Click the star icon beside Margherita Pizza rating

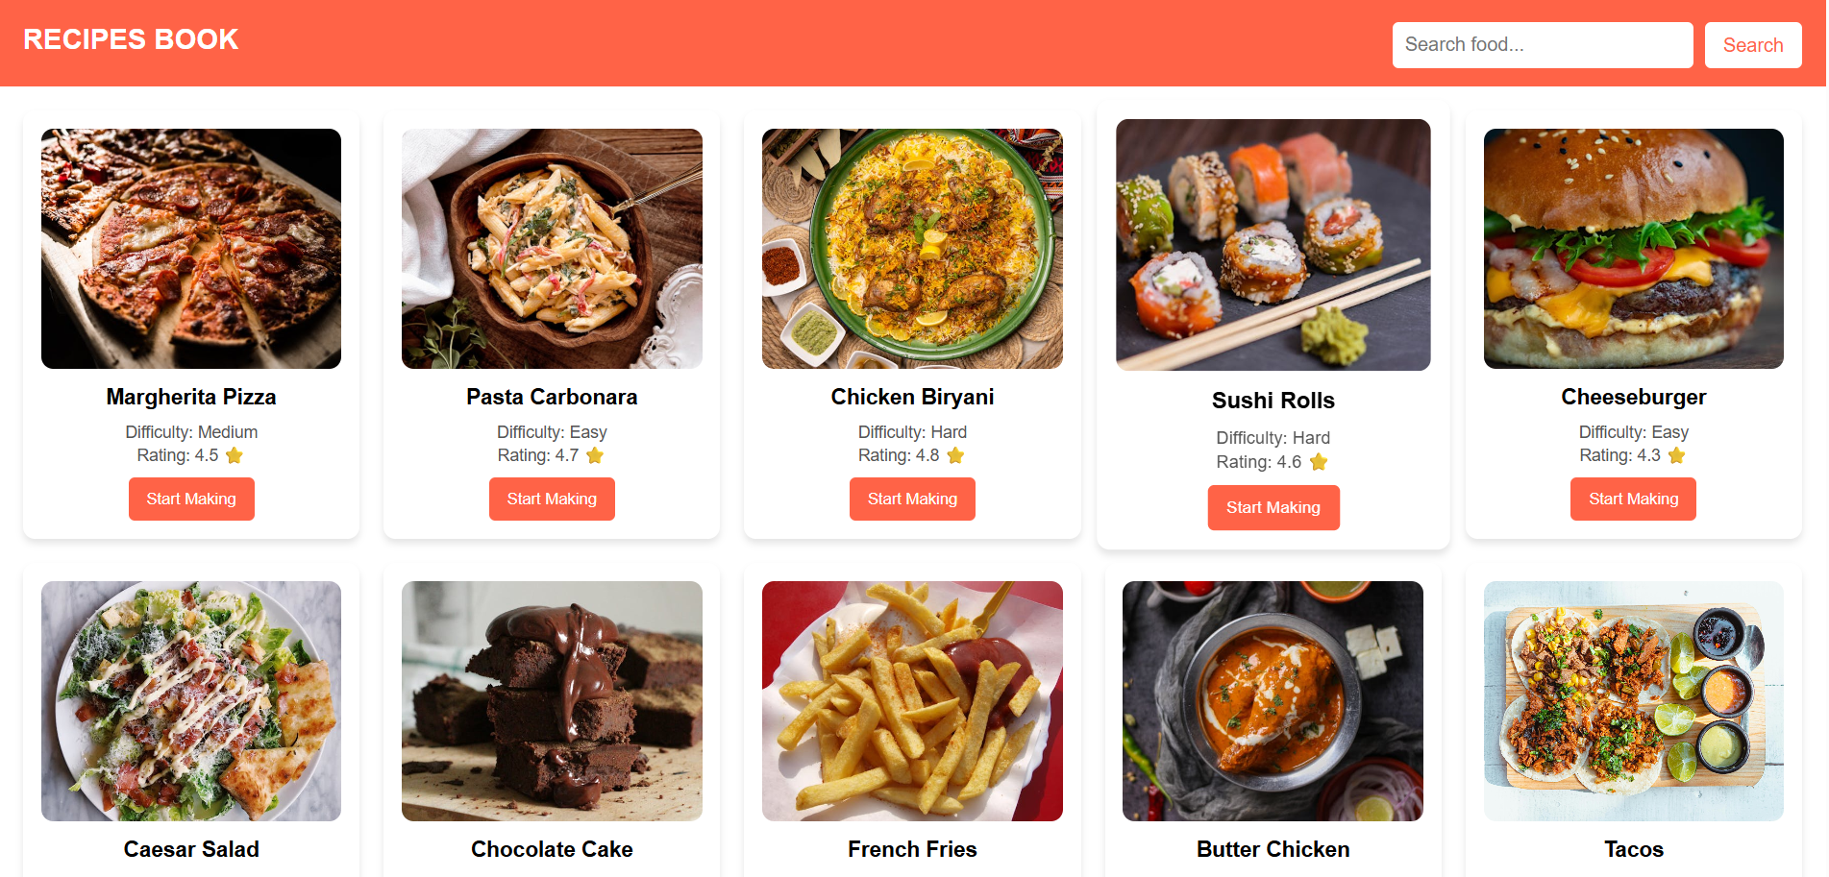click(235, 455)
